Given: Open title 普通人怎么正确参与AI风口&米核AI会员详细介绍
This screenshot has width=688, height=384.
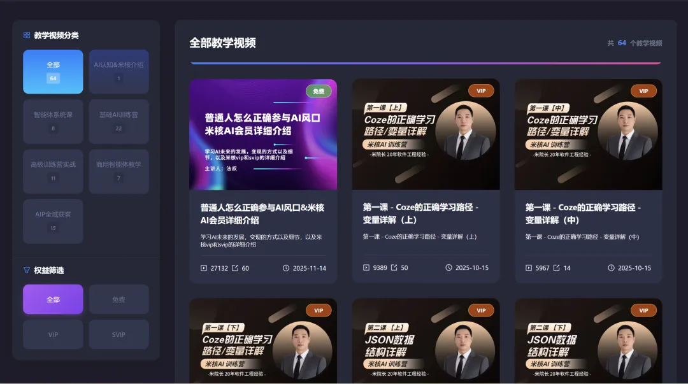Looking at the screenshot, I should point(262,214).
